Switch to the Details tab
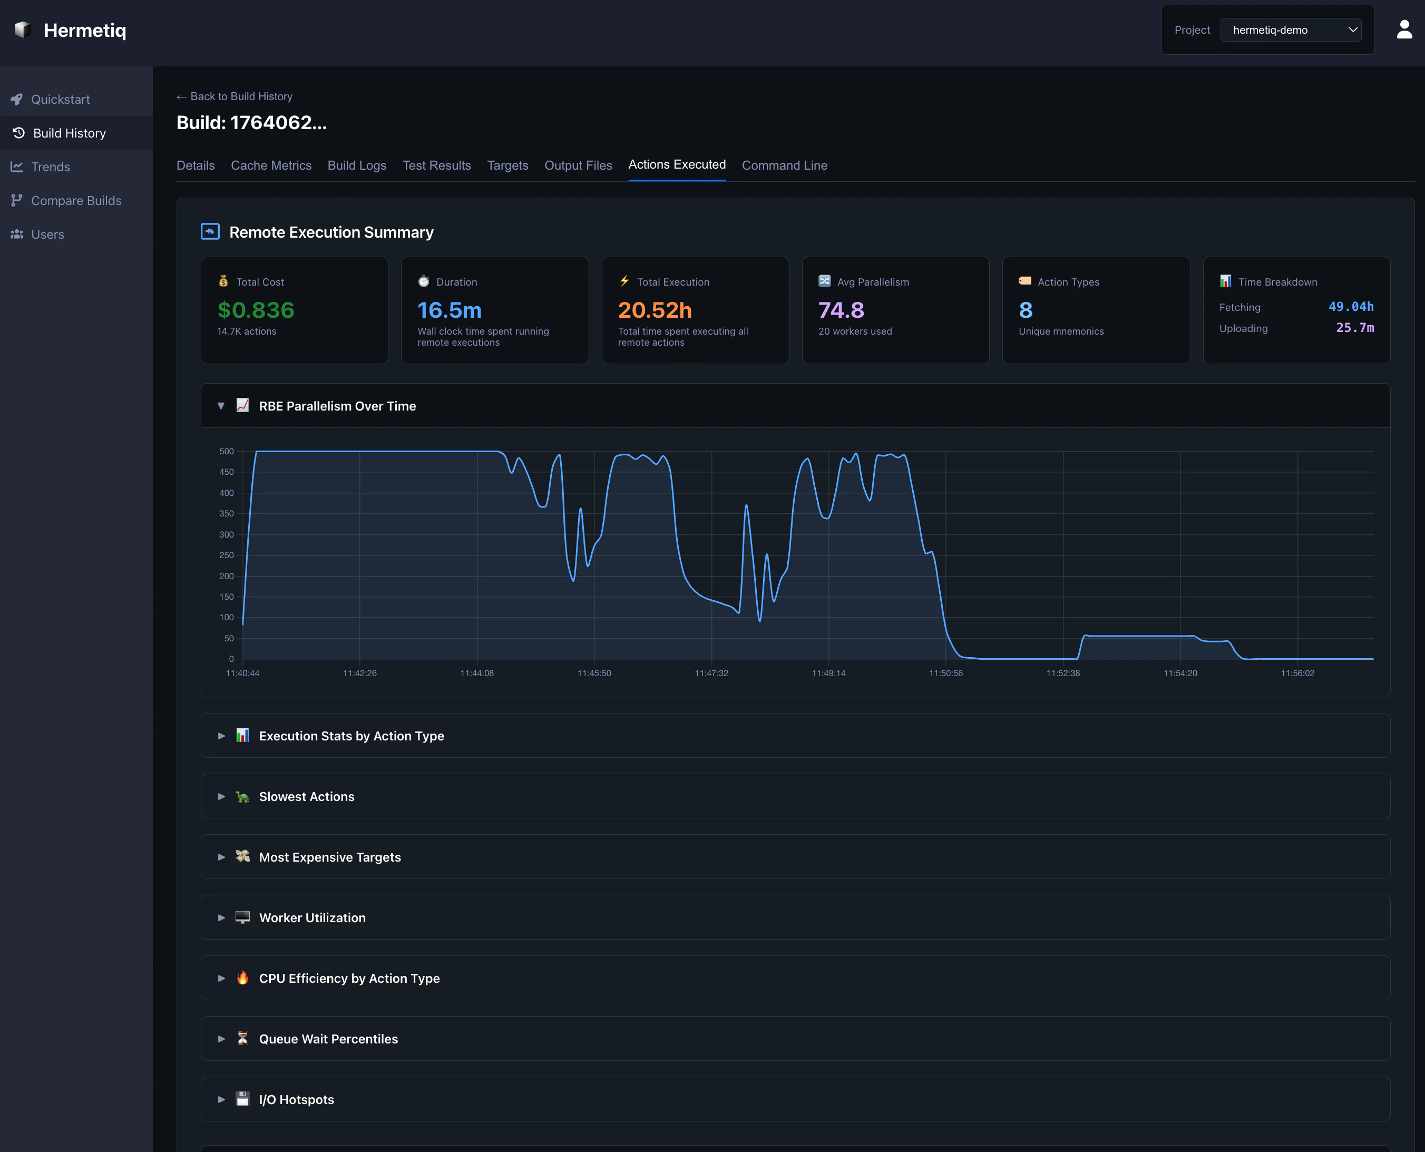The height and width of the screenshot is (1152, 1425). click(196, 165)
